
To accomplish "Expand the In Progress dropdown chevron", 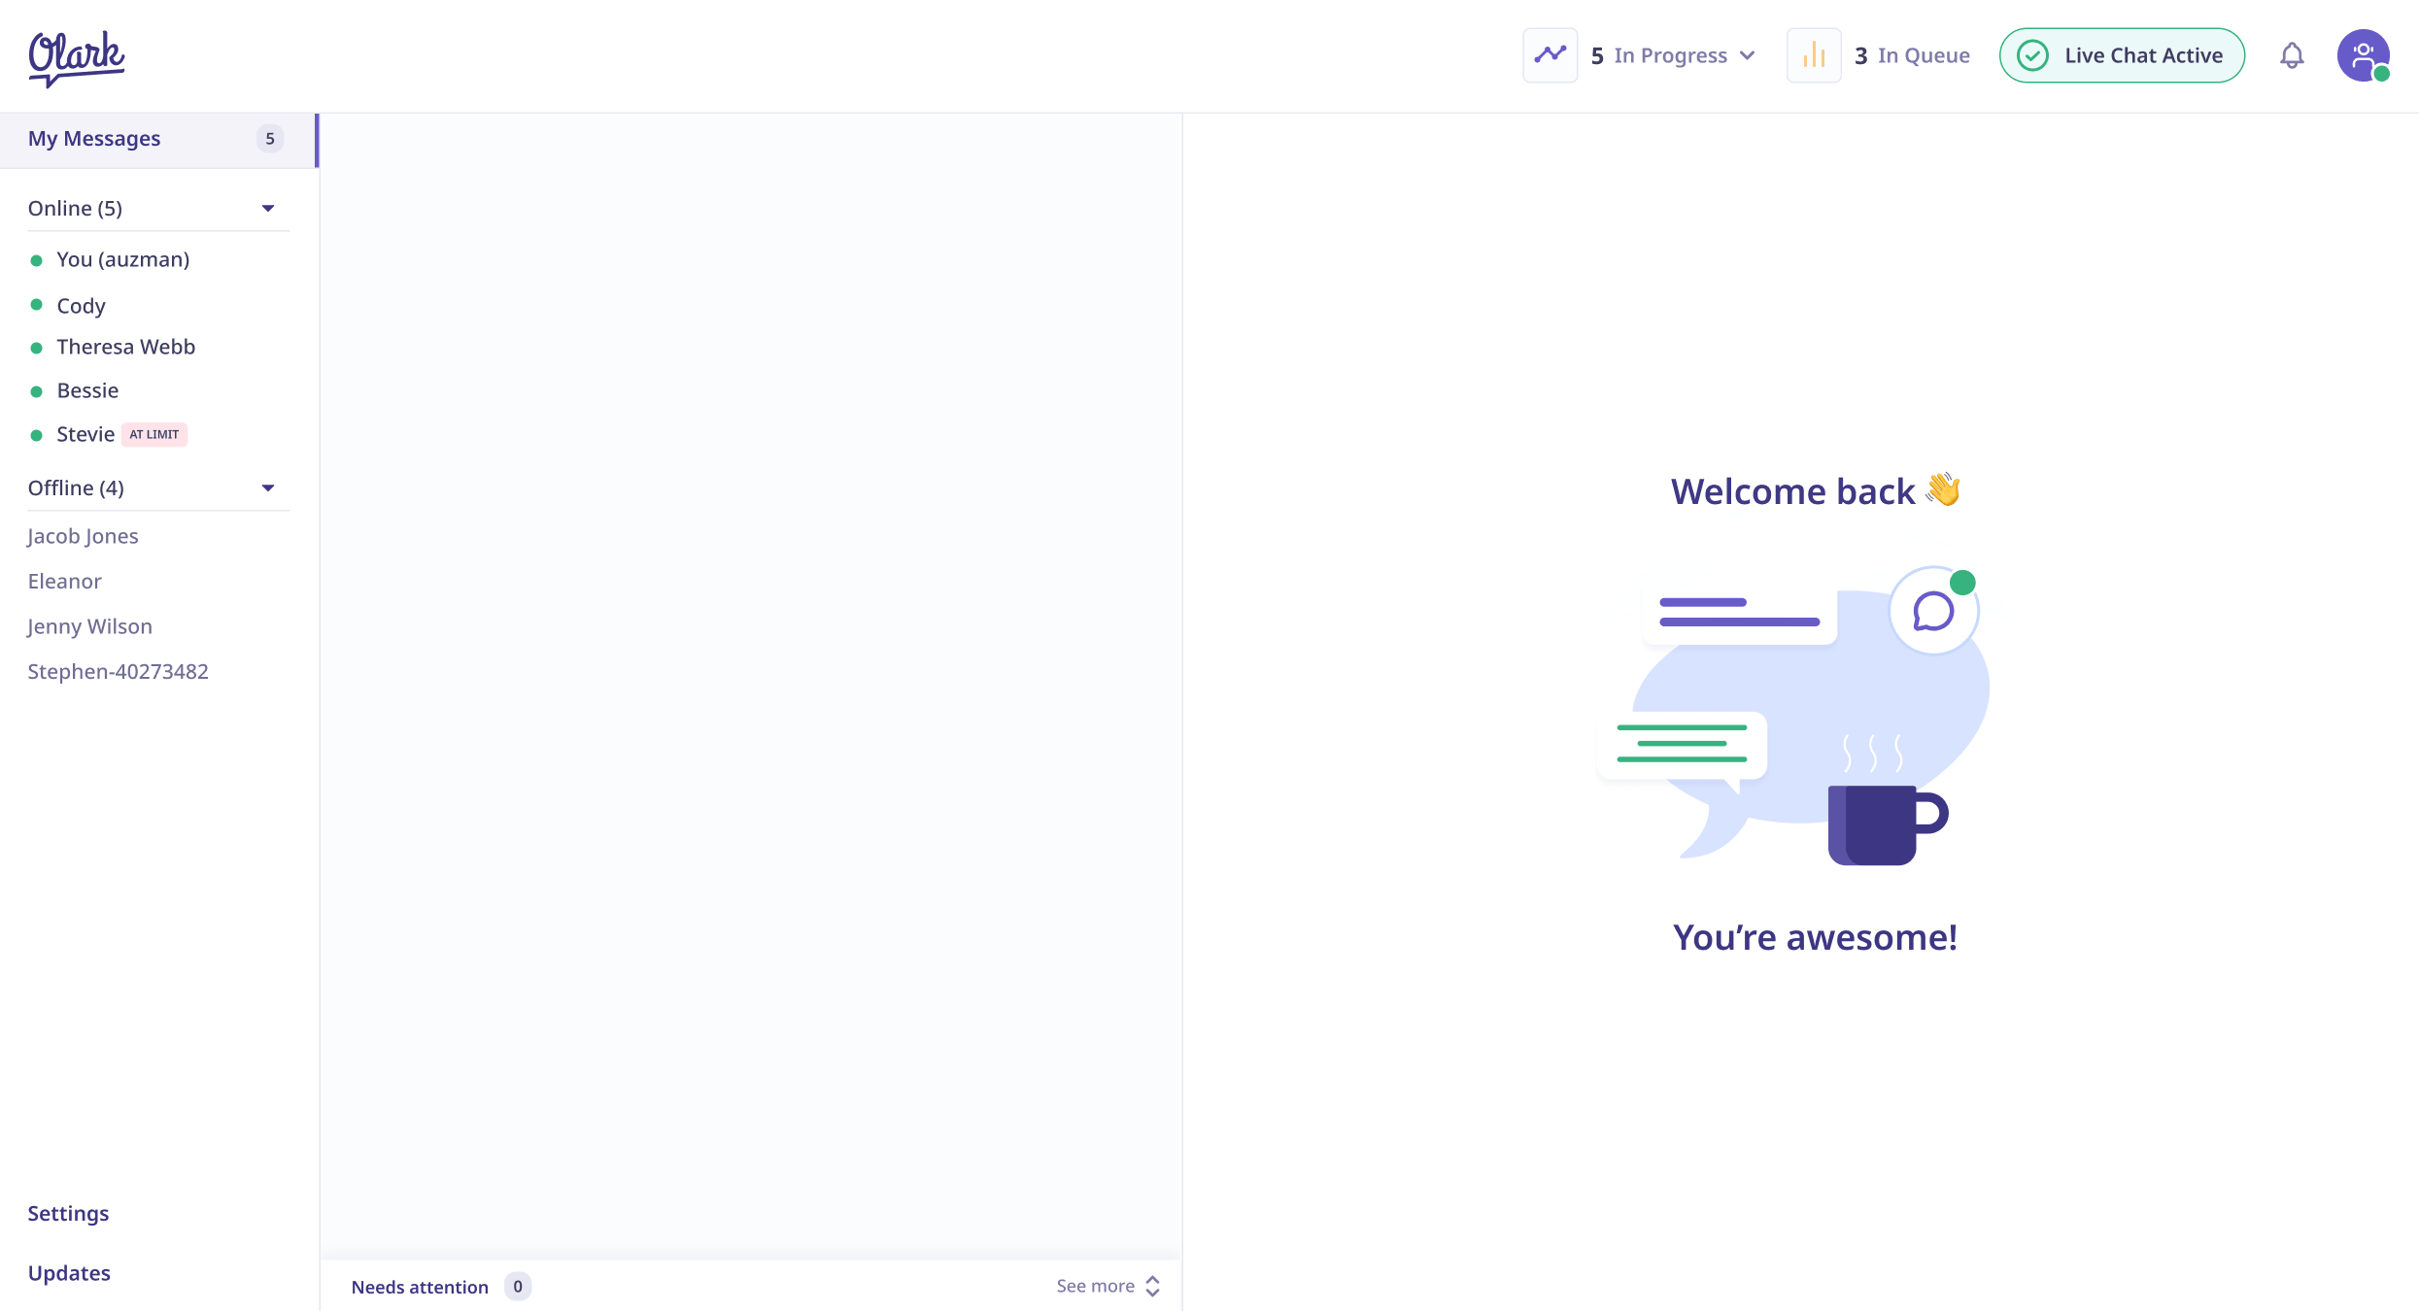I will [1748, 55].
